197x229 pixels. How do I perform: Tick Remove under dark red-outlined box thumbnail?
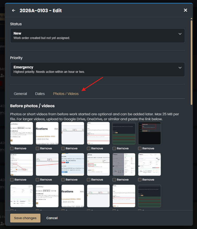140,149
